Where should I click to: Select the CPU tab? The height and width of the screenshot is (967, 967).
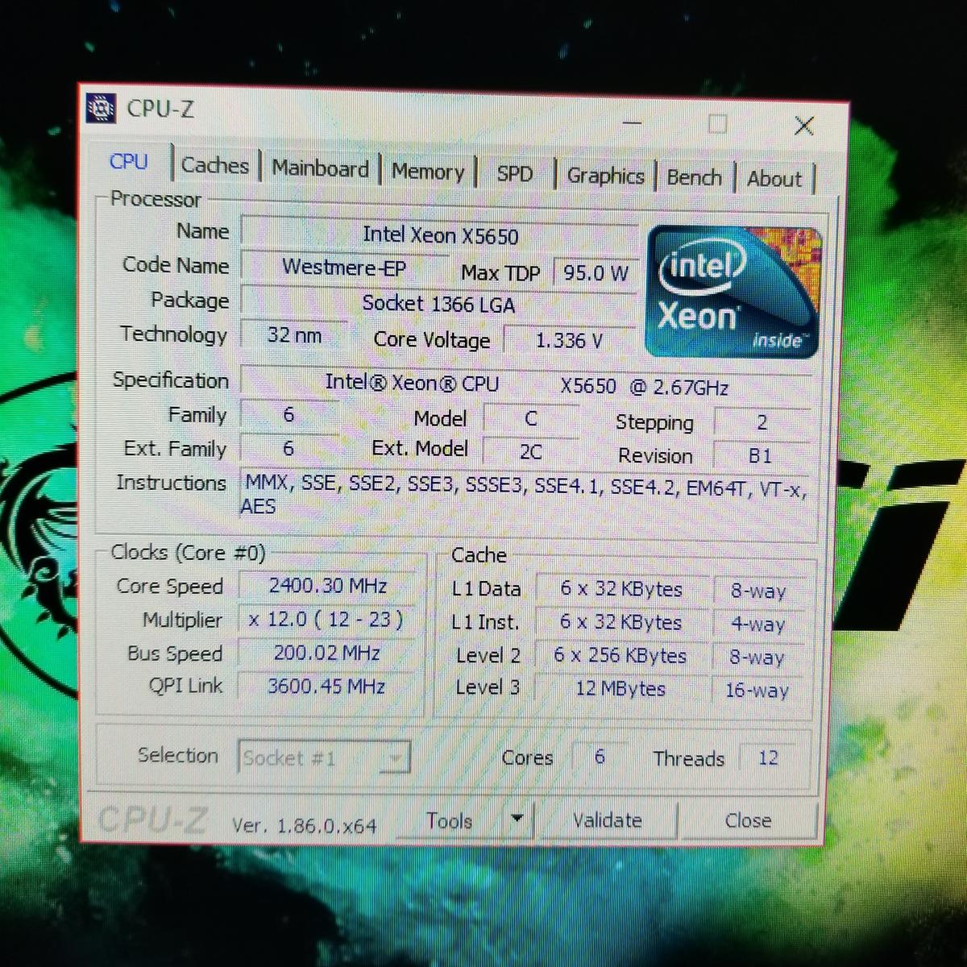(x=128, y=163)
